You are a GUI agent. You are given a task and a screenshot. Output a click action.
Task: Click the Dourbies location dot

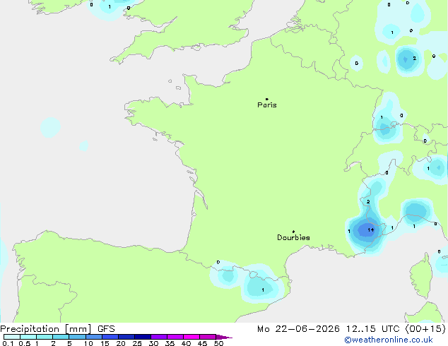point(293,232)
